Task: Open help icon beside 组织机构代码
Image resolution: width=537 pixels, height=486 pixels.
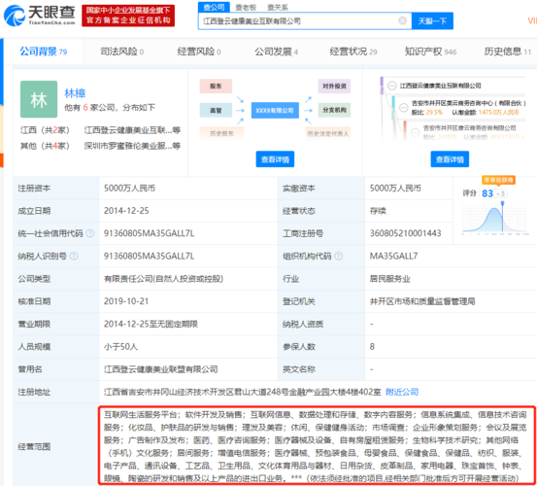Action: [x=338, y=256]
